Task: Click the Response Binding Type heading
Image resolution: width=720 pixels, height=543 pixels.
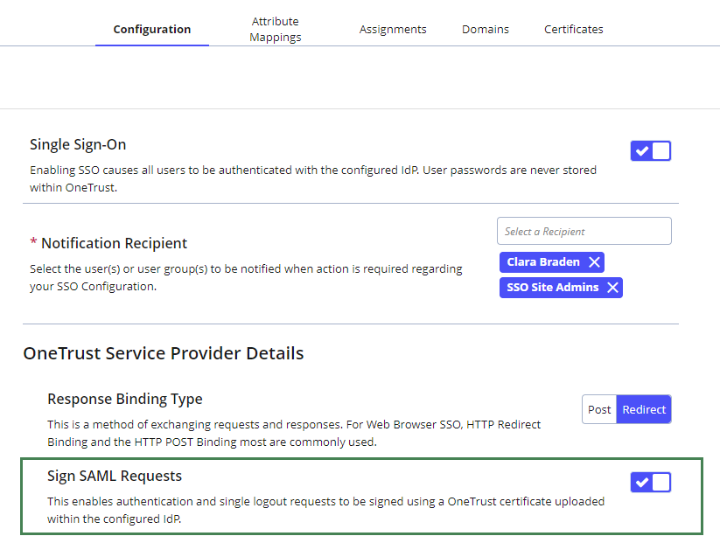Action: [124, 400]
